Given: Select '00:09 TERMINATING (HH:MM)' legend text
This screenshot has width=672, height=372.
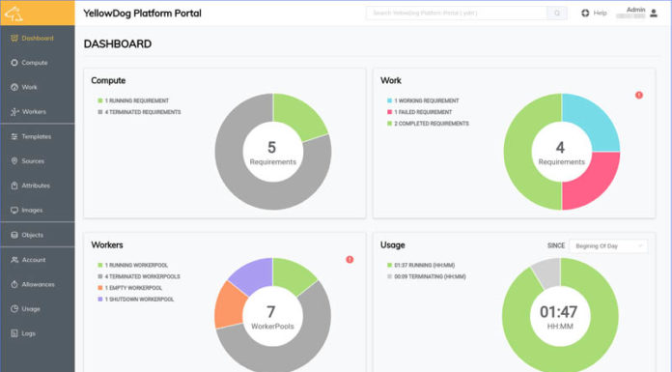Looking at the screenshot, I should 430,276.
